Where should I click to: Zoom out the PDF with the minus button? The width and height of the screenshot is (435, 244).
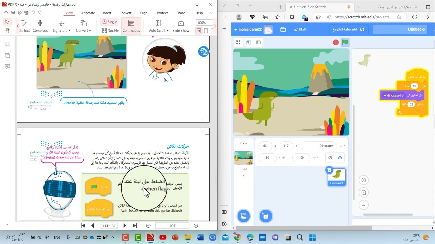[x=148, y=226]
